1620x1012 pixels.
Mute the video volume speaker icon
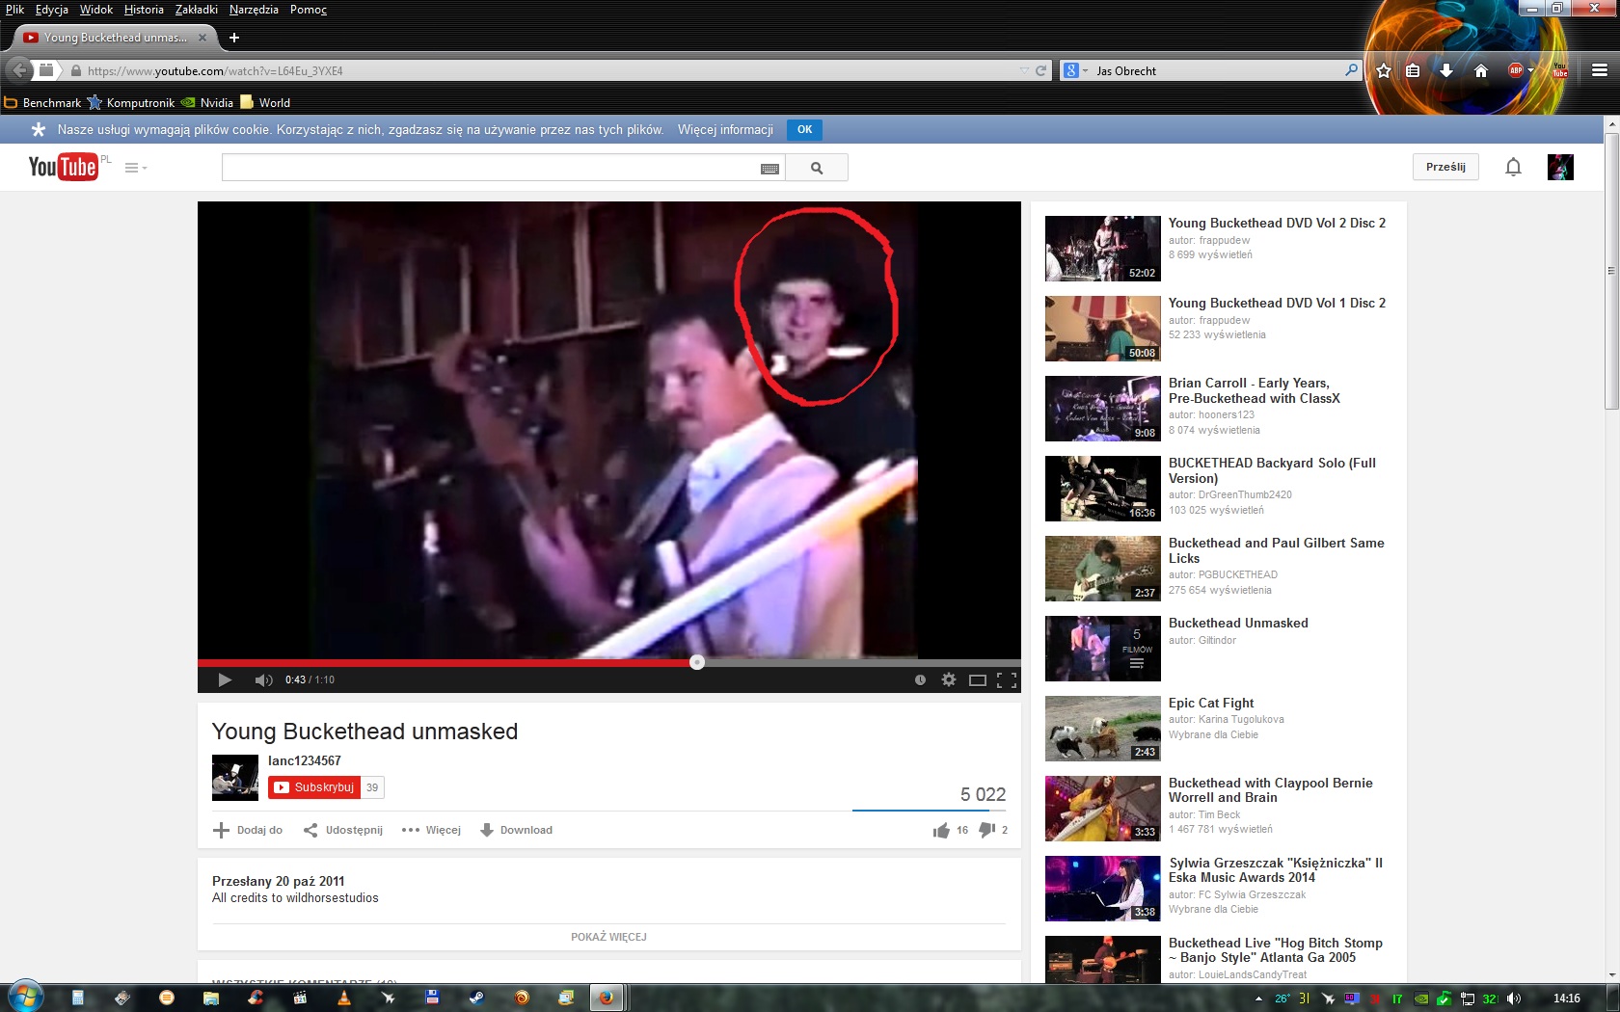coord(263,679)
